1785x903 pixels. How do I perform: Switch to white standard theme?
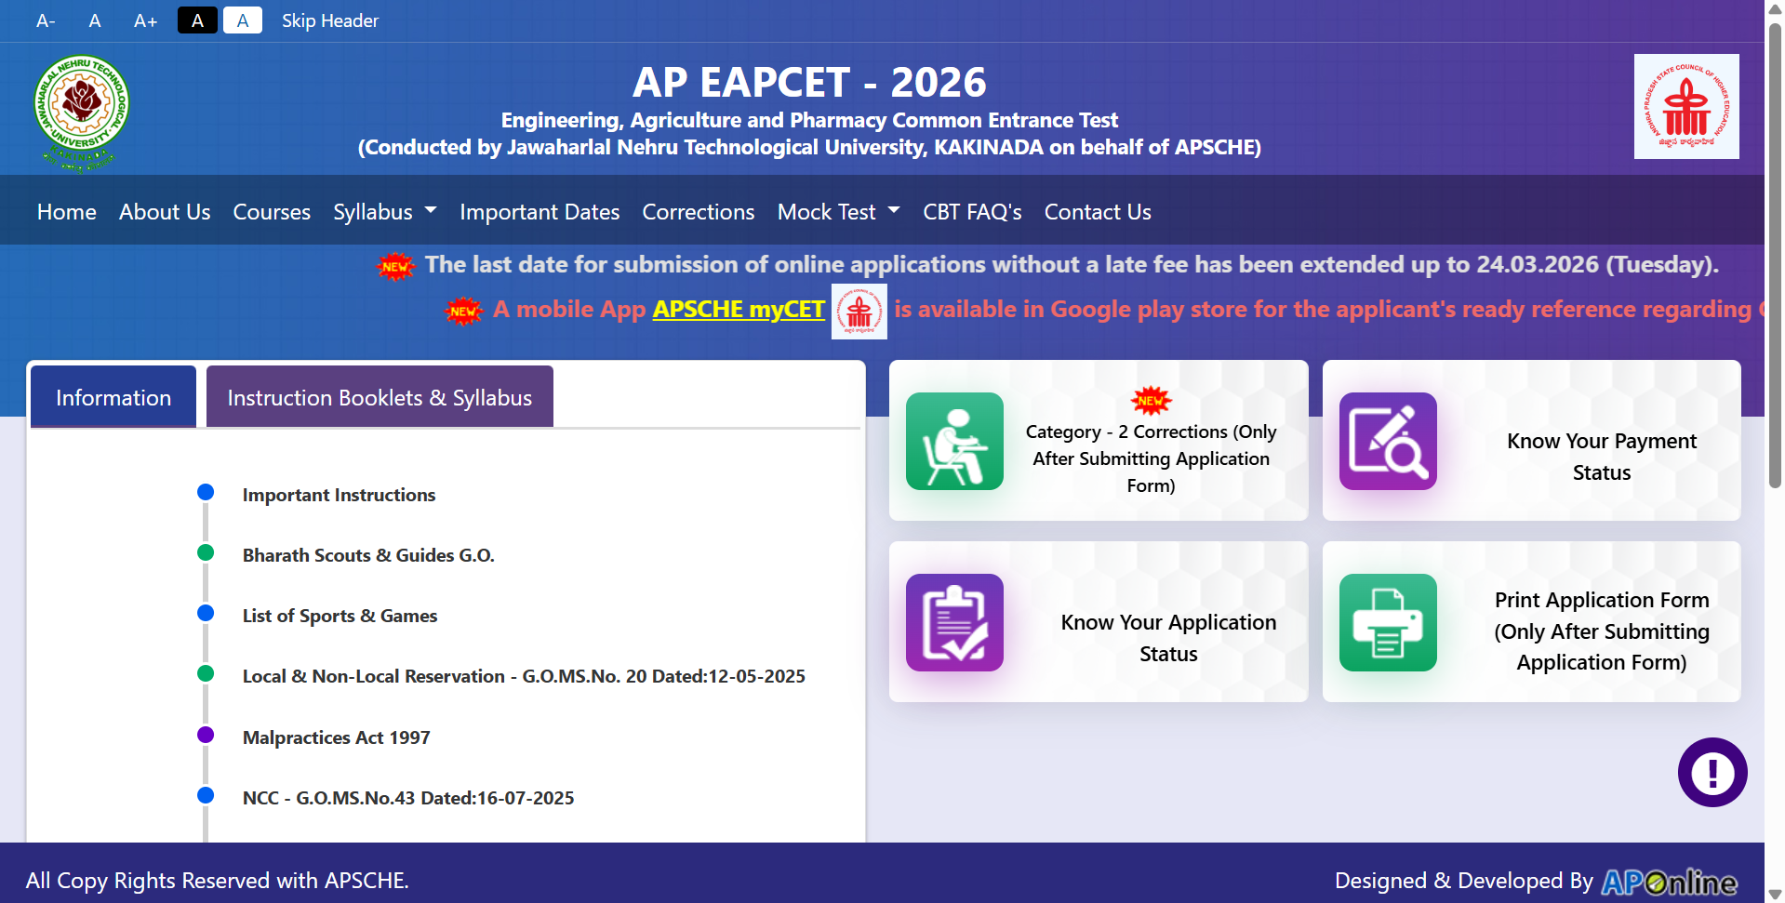point(243,20)
